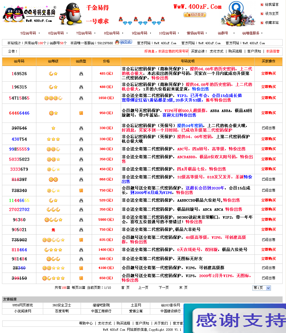Click the 靓 type icon for 399150
Image resolution: width=286 pixels, height=333 pixels.
pyautogui.click(x=81, y=278)
